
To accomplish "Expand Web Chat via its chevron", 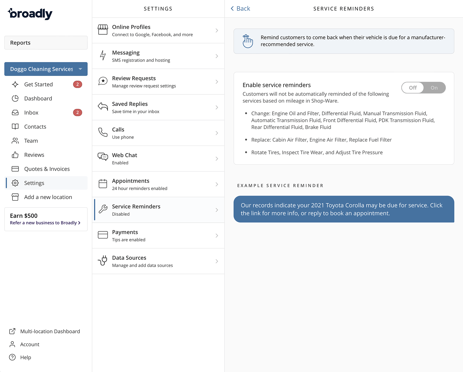I will pyautogui.click(x=217, y=159).
